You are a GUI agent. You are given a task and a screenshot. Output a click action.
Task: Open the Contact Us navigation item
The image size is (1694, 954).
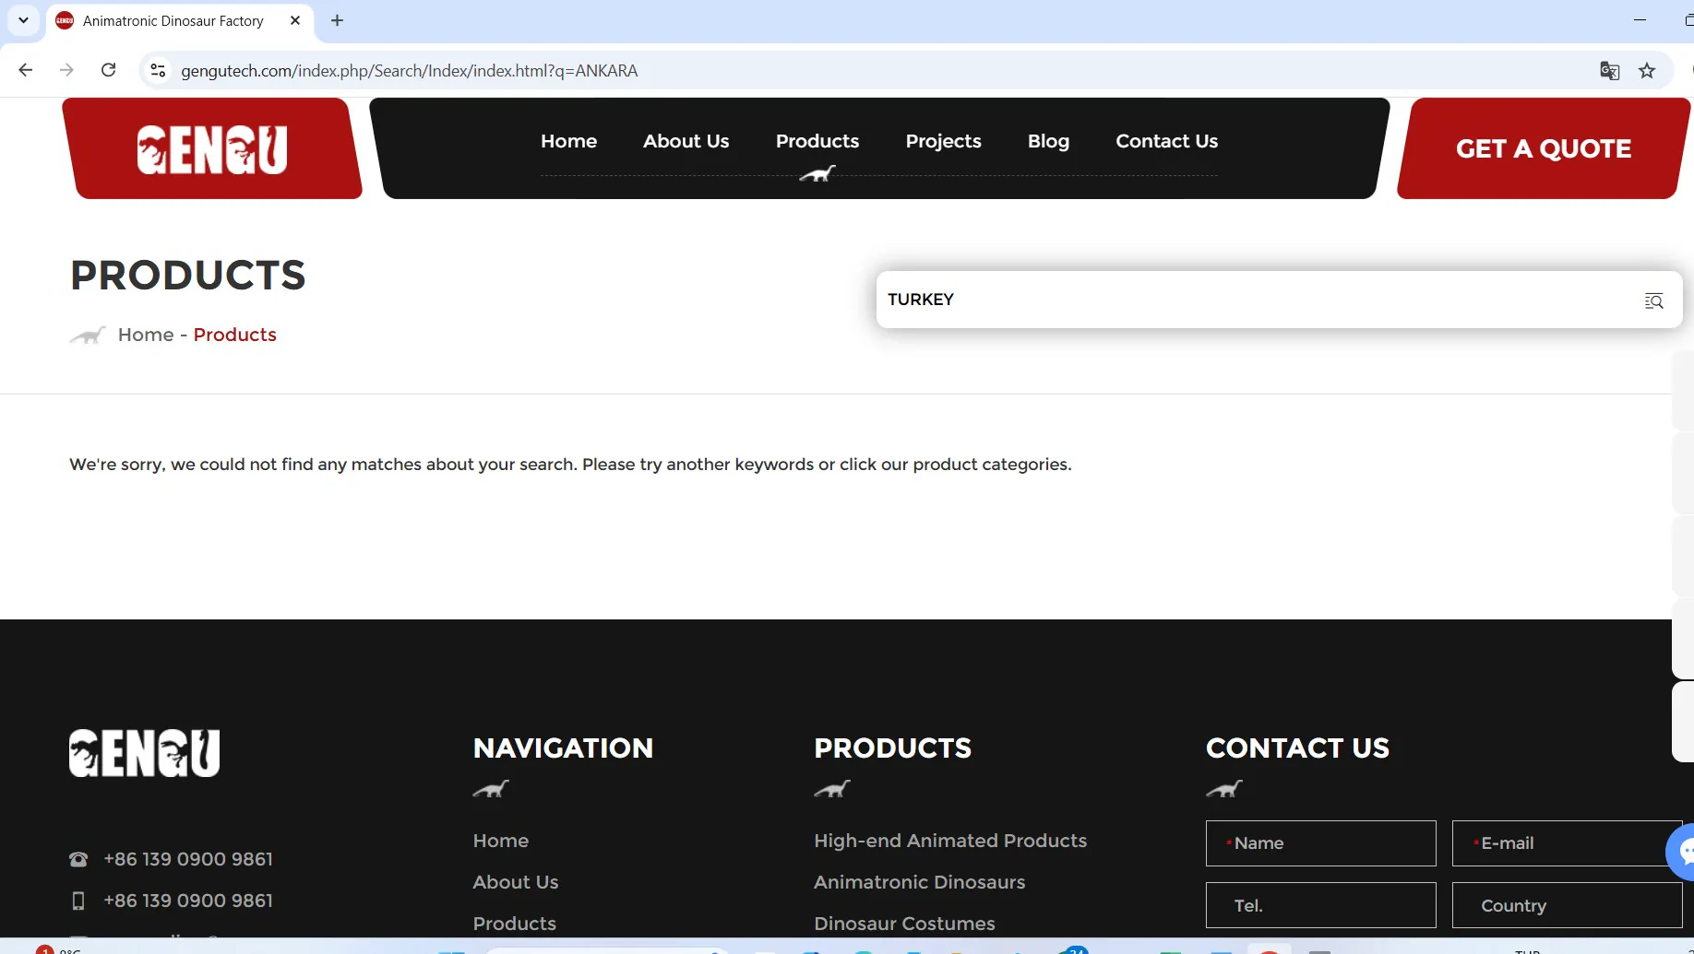[1166, 141]
